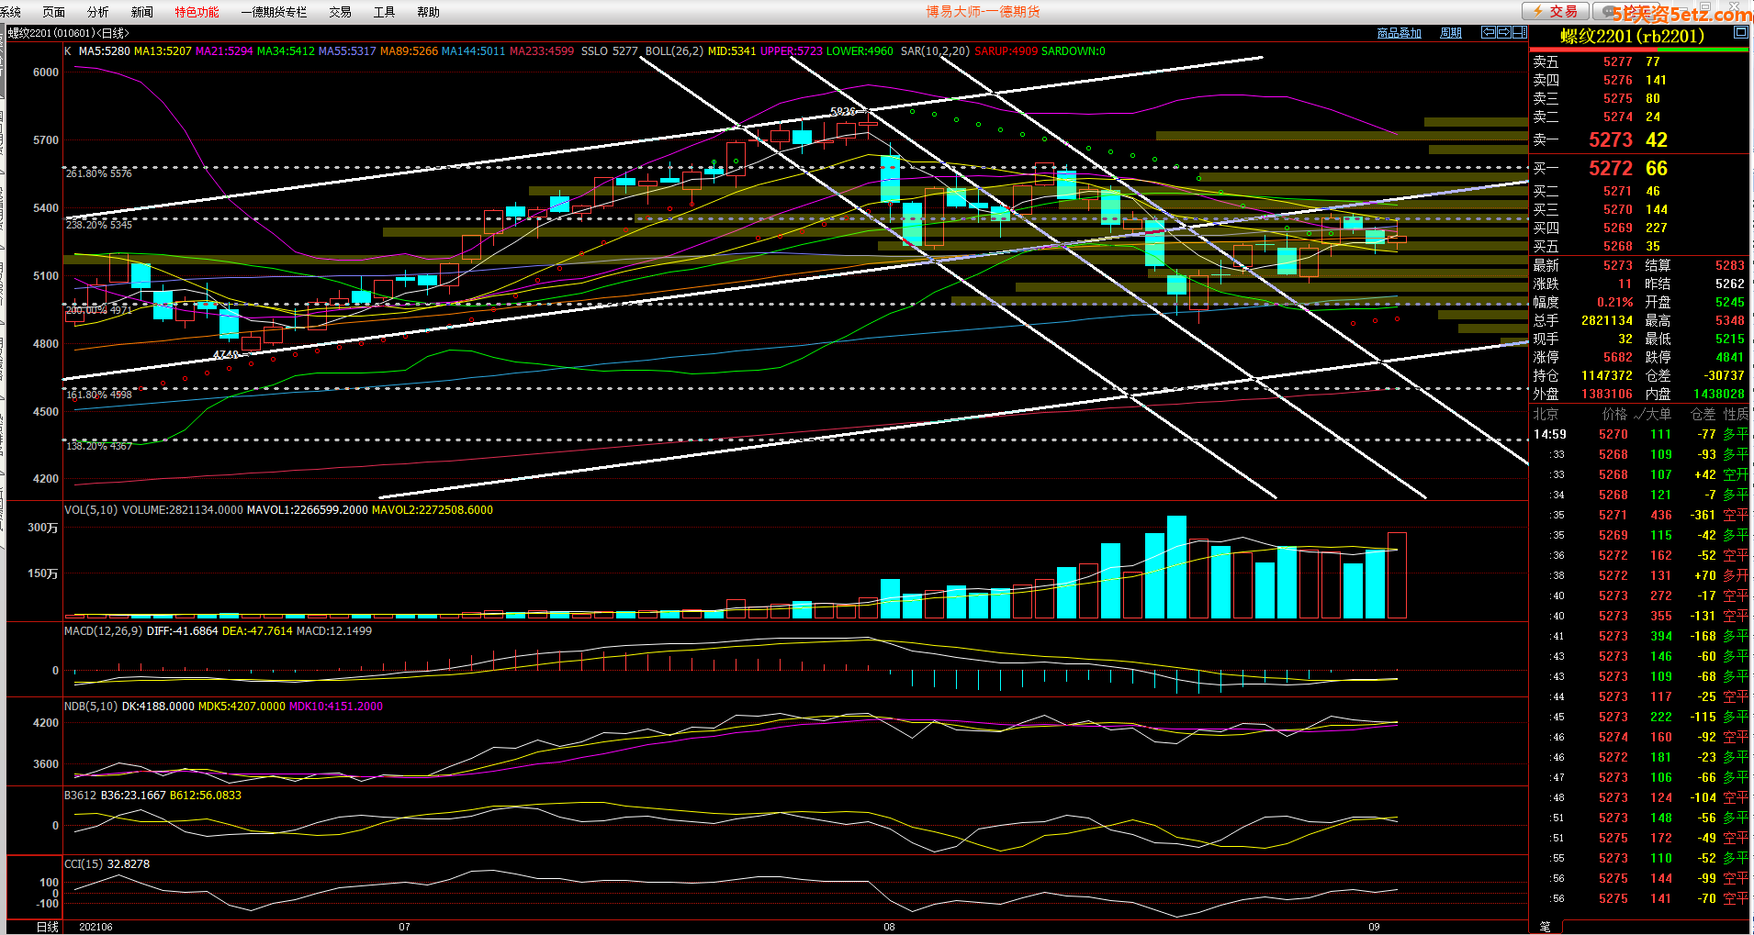This screenshot has height=935, width=1754.
Task: Click the 性质 column header in tick list
Action: (x=1736, y=415)
